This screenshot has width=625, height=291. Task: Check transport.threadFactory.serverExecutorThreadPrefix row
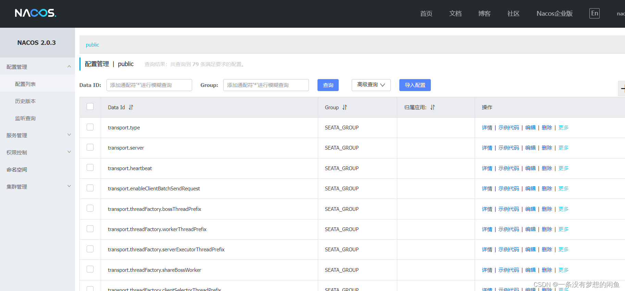[x=90, y=249]
